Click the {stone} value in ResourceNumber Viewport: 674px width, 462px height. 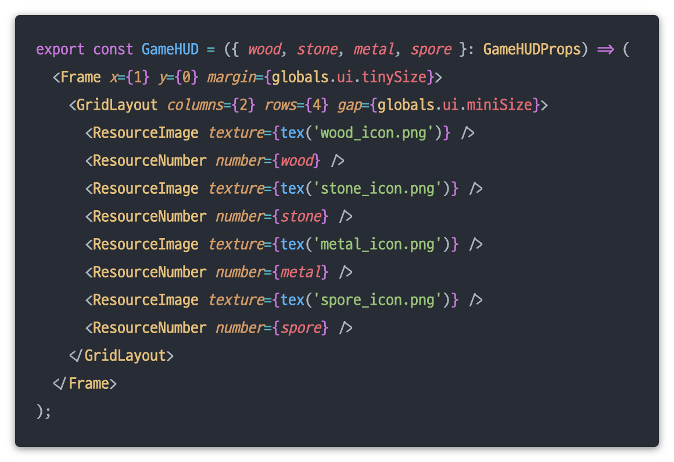[300, 216]
